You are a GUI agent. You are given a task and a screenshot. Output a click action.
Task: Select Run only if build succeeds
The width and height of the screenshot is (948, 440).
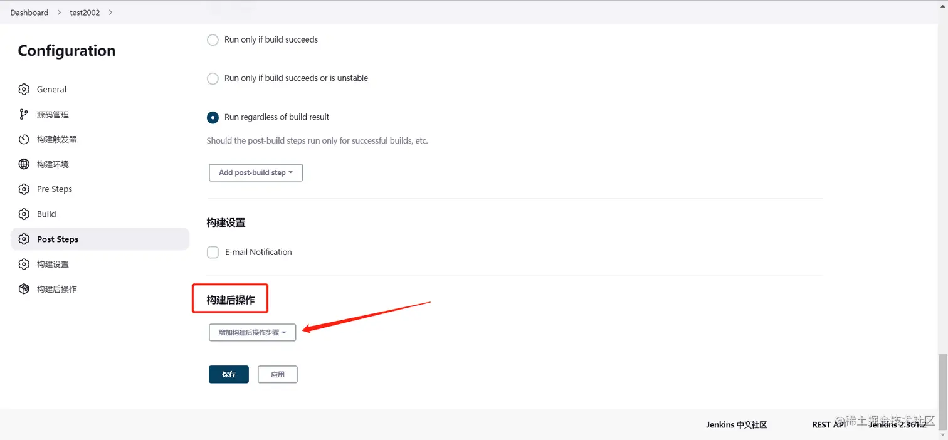(213, 39)
